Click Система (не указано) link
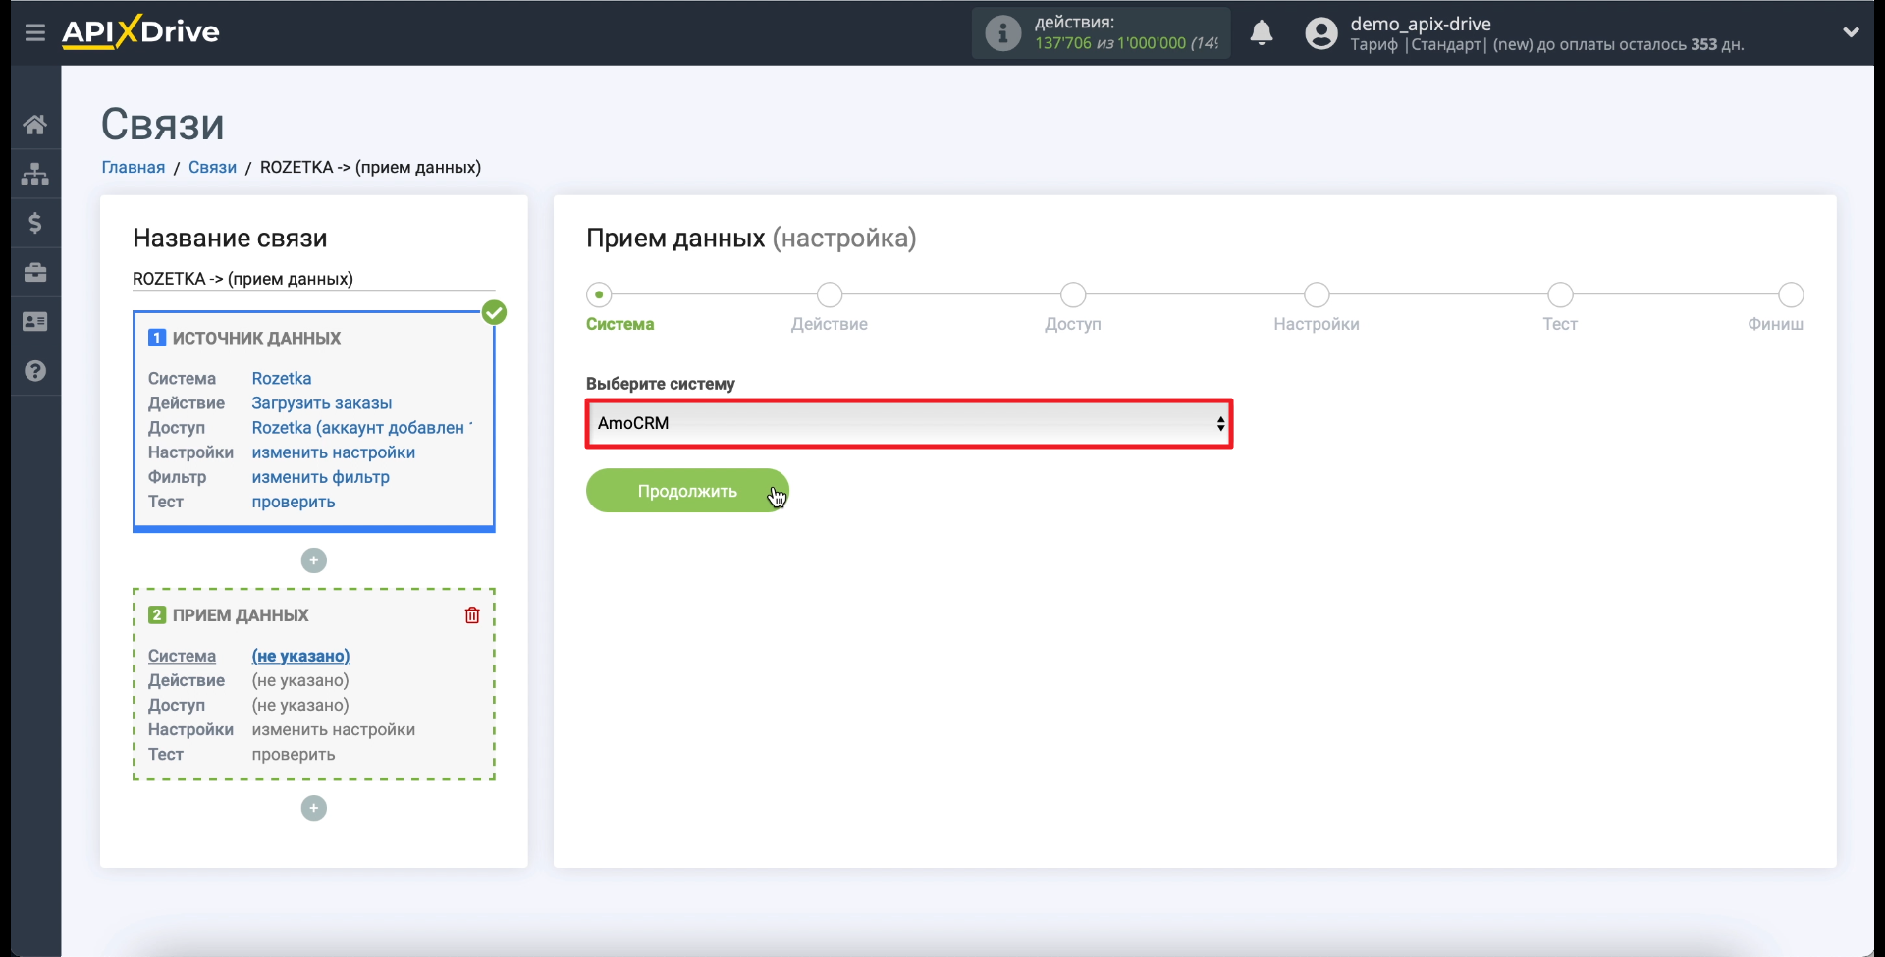This screenshot has width=1885, height=957. 300,656
